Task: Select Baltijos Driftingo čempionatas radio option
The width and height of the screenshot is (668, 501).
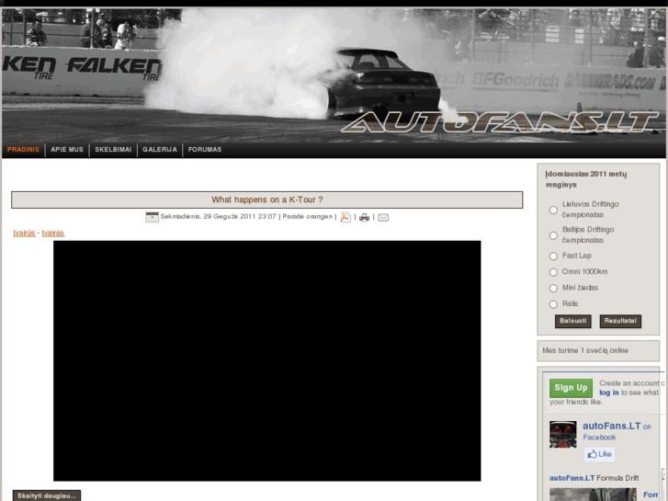Action: pyautogui.click(x=553, y=235)
